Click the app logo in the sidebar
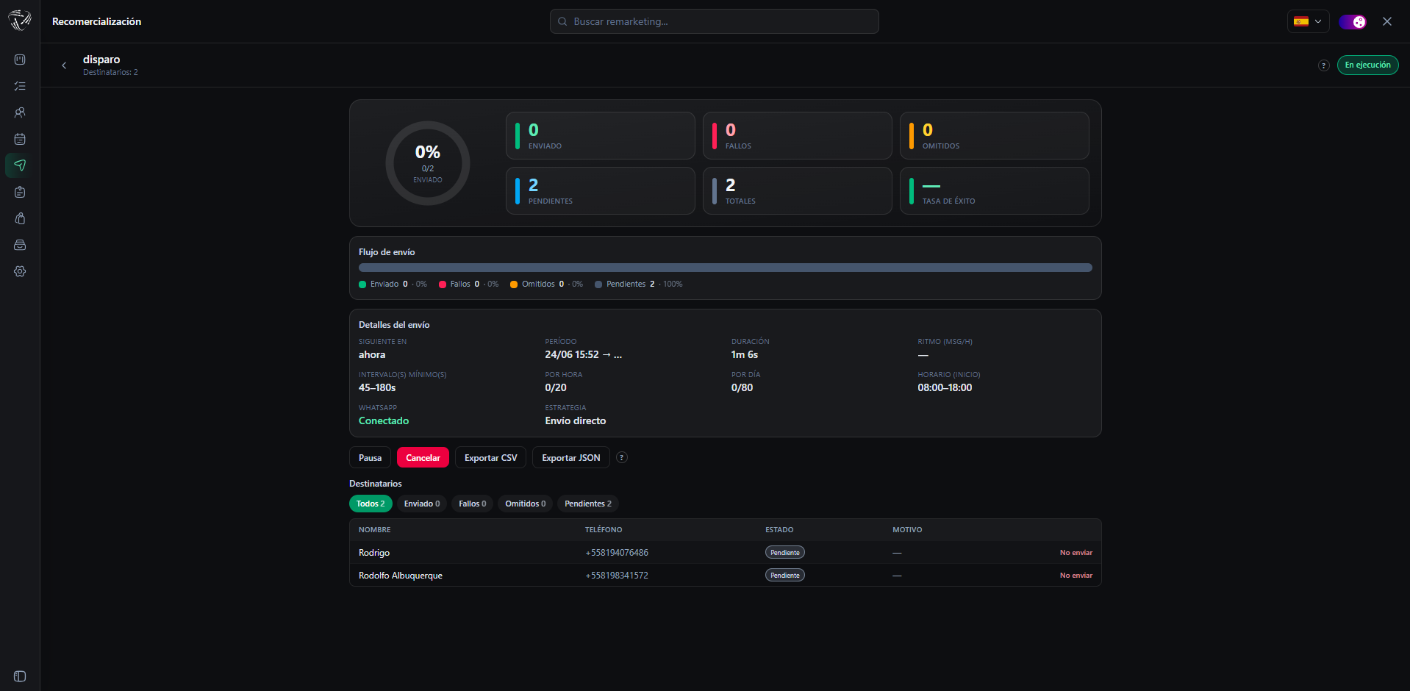This screenshot has width=1410, height=691. click(20, 21)
